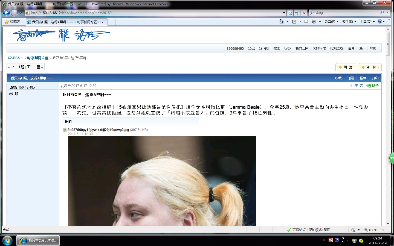Open the blue Help question mark icon
Viewport: 394px width, 246px height.
[380, 21]
